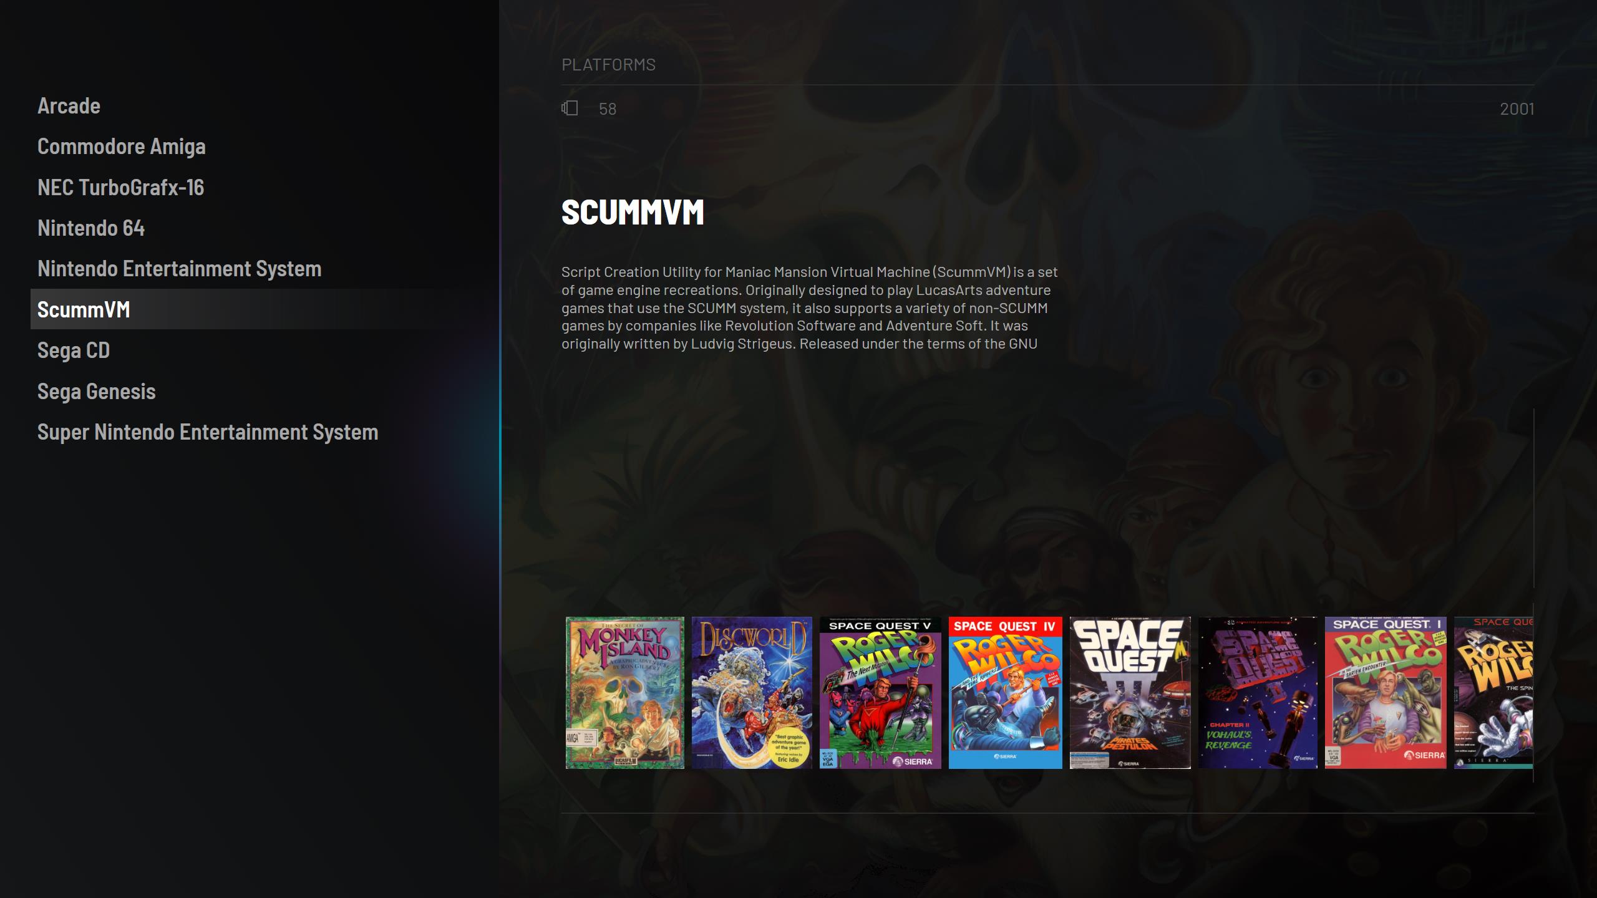Open The Secret of Monkey Island cover
Viewport: 1597px width, 898px height.
pyautogui.click(x=625, y=693)
